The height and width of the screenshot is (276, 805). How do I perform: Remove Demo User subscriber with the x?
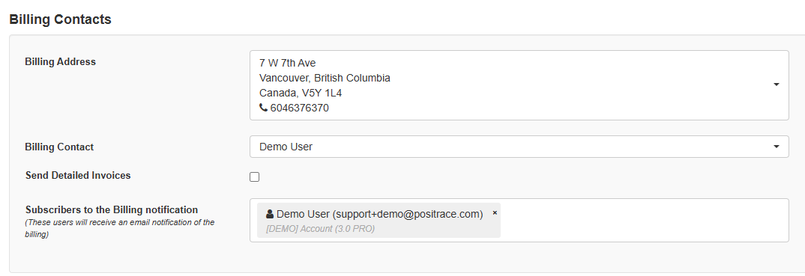[x=495, y=212]
